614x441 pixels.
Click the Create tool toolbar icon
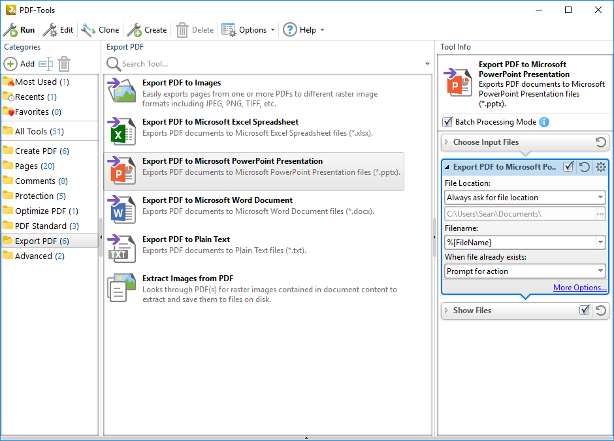[x=134, y=30]
